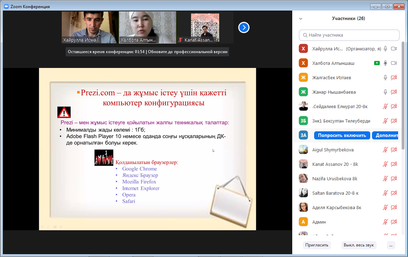Click muted mic icon for Бексултан Тилеуберди
Image resolution: width=408 pixels, height=257 pixels.
pyautogui.click(x=385, y=121)
